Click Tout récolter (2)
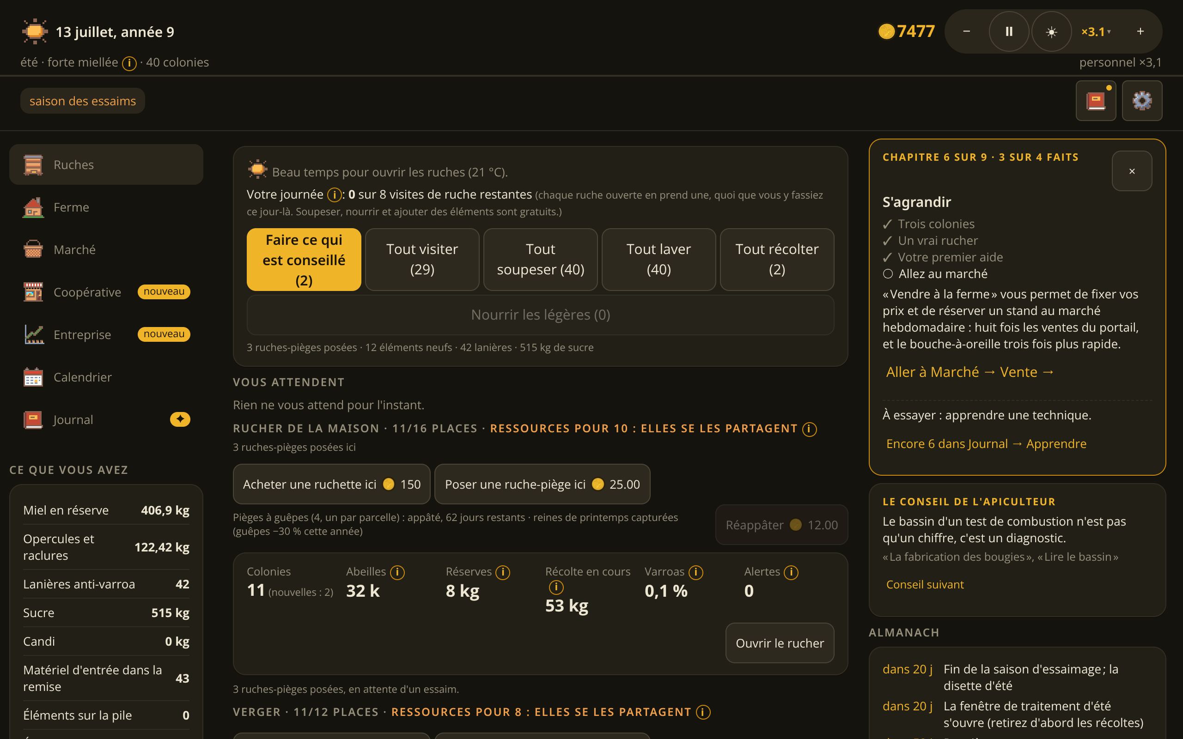This screenshot has width=1183, height=739. (777, 260)
